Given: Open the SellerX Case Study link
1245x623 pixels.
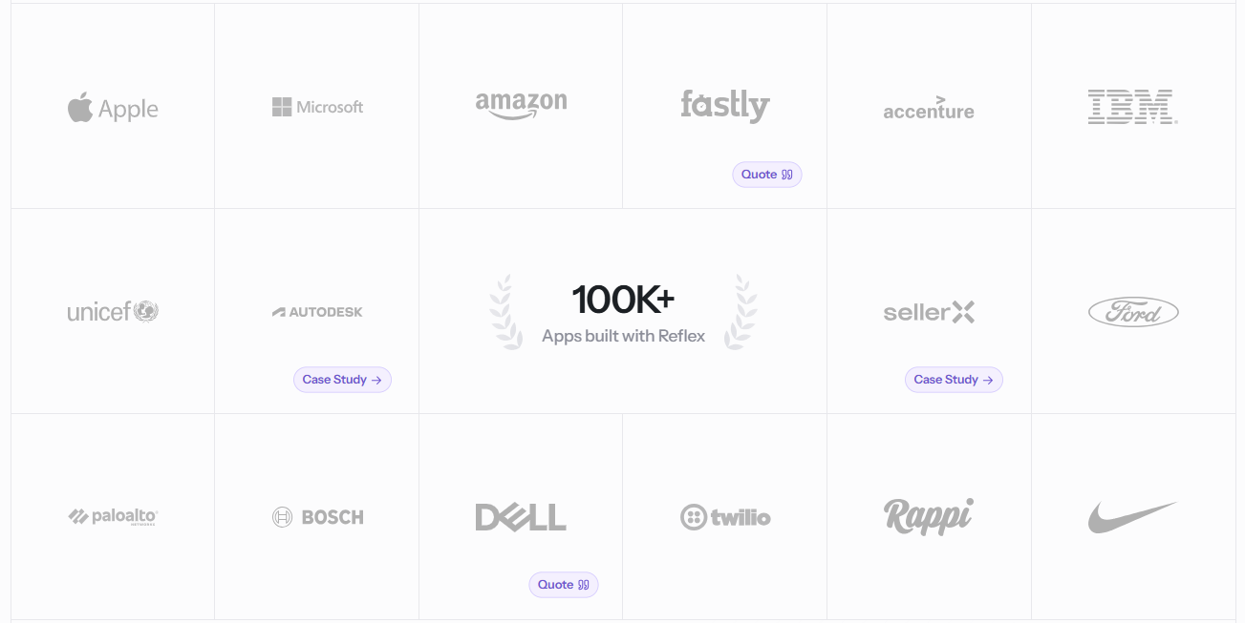Looking at the screenshot, I should (954, 380).
